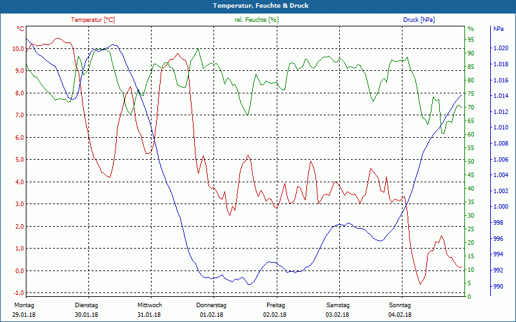The width and height of the screenshot is (516, 322).
Task: Click the 1.010 pressure axis value
Action: [x=501, y=128]
